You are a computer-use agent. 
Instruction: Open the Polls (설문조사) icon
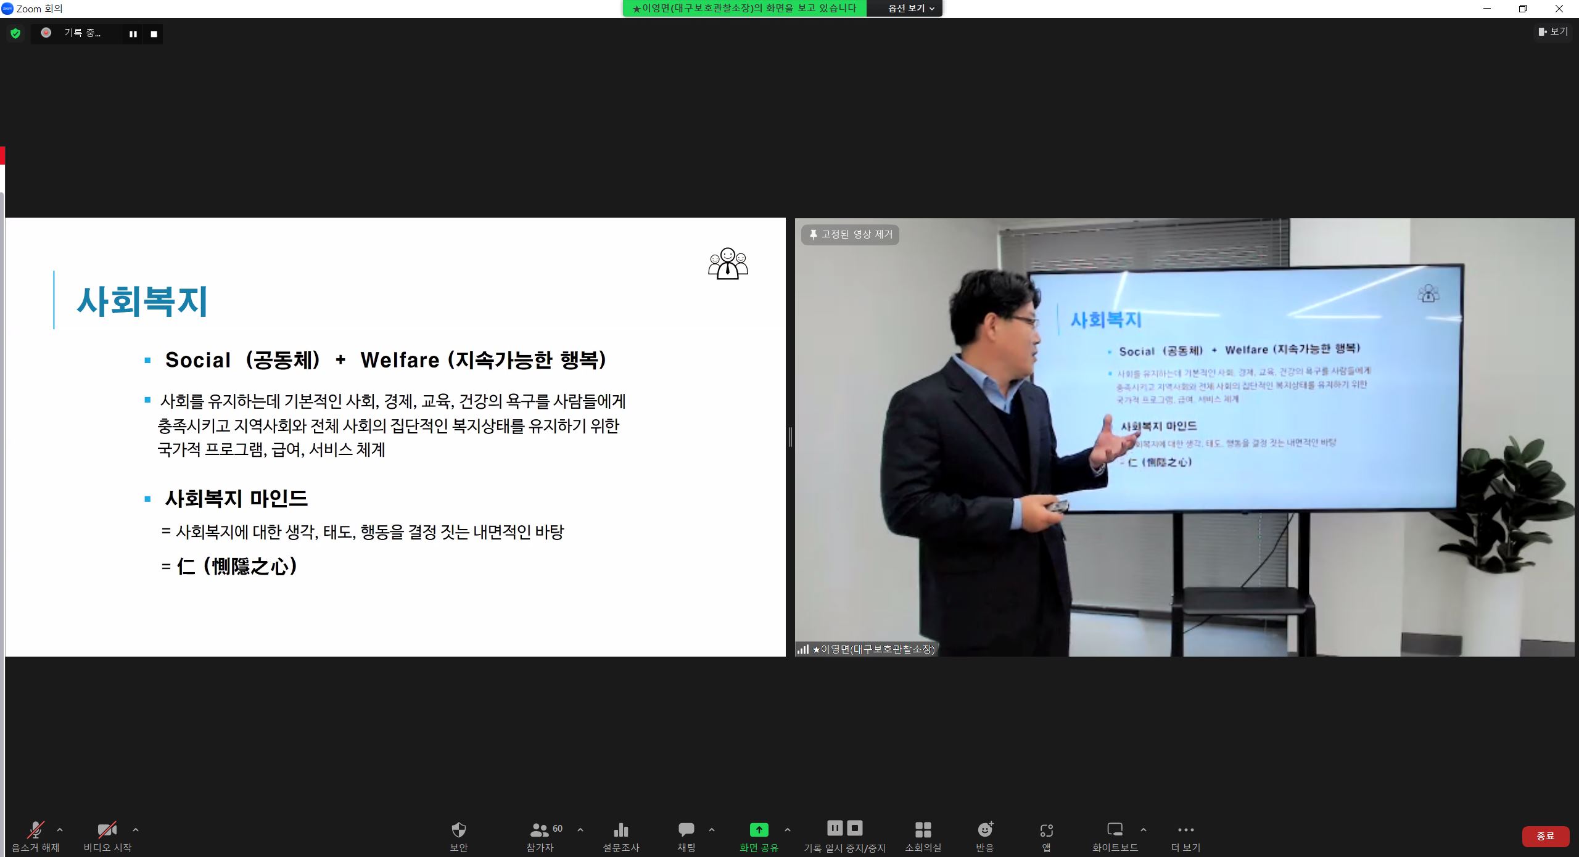coord(620,829)
